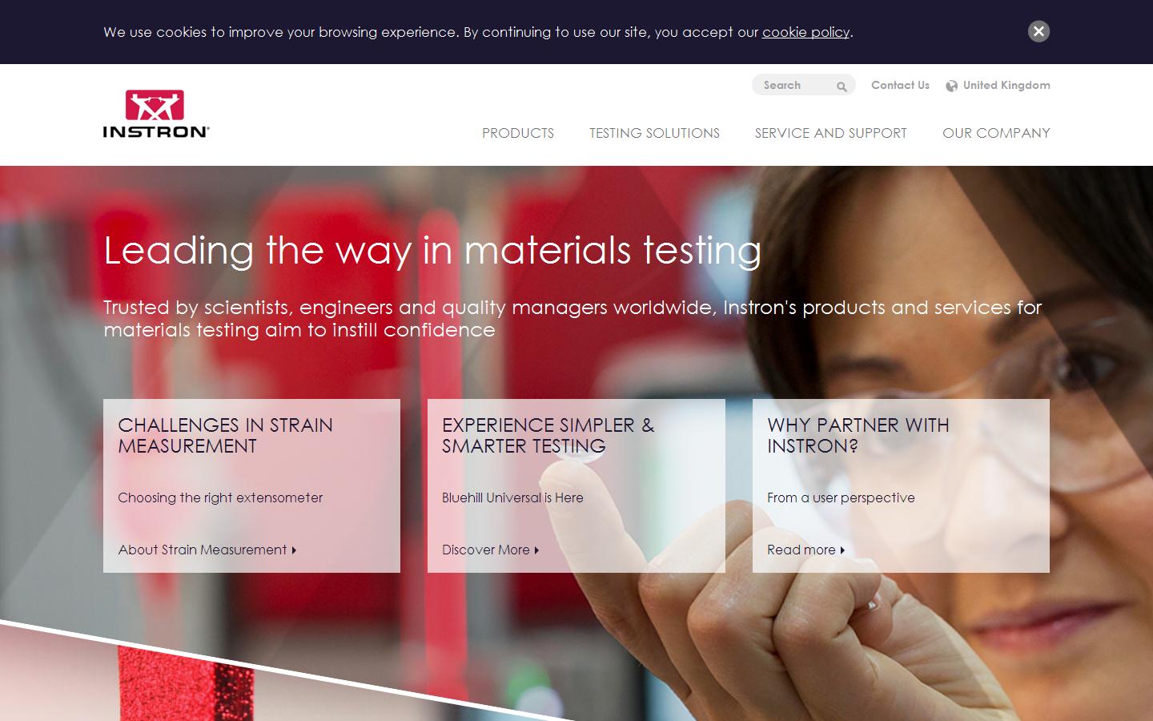Change the United Kingdom region
Screen dimensions: 1153x721
pyautogui.click(x=1006, y=85)
